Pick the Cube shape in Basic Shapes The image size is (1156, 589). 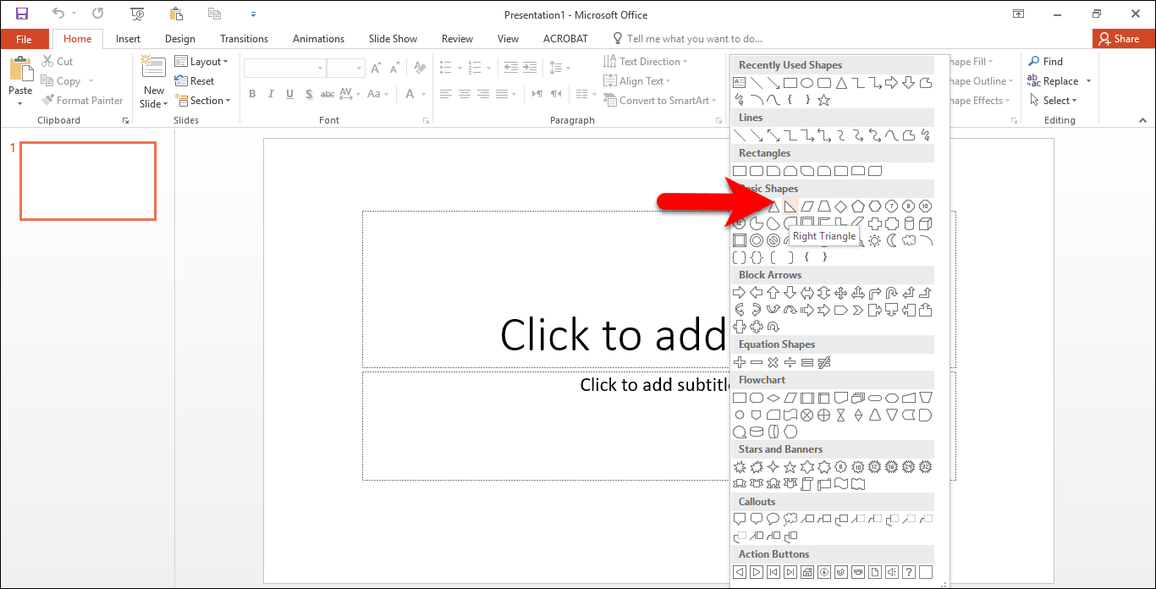[x=926, y=223]
